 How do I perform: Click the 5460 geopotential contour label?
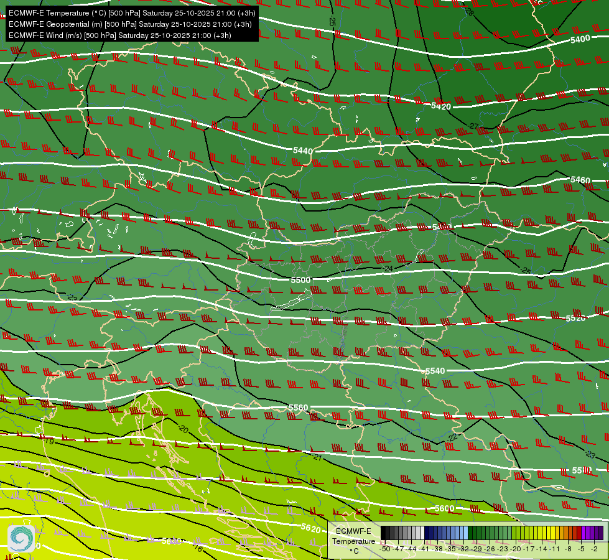(x=580, y=180)
